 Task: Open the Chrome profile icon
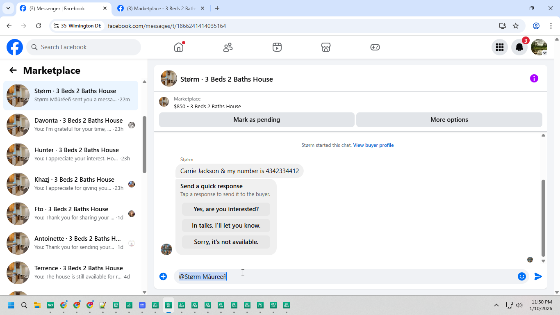pos(536,26)
